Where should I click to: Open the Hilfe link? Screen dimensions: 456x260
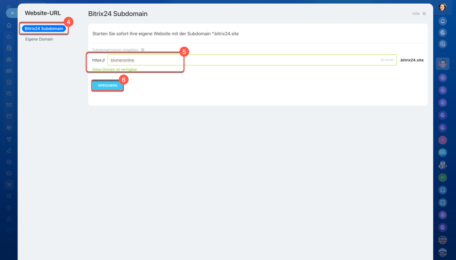(416, 14)
